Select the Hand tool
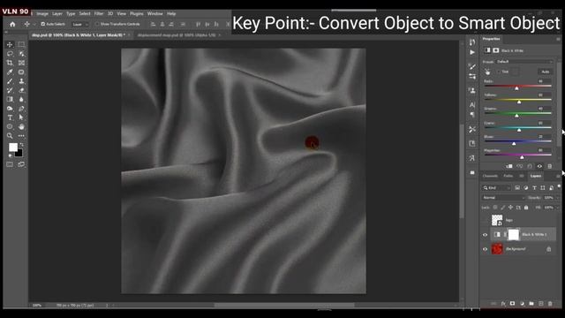Viewport: 565px width, 318px height. 21,126
